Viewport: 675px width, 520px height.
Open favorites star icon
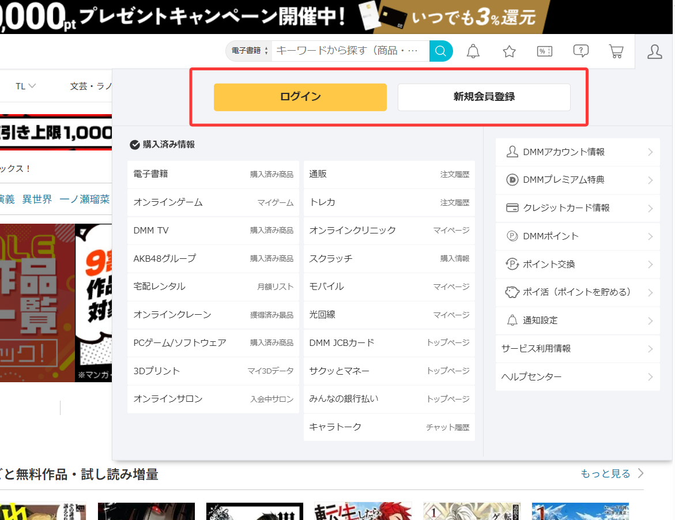(x=509, y=51)
